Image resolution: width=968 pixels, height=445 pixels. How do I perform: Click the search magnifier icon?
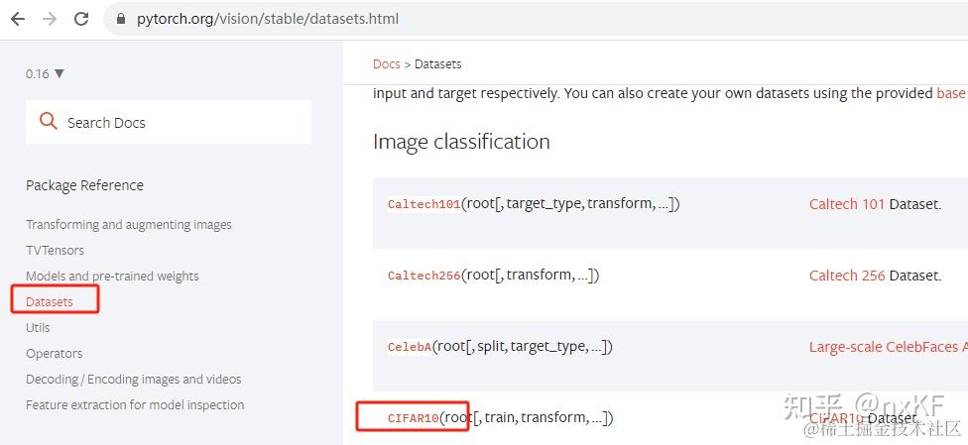coord(48,121)
